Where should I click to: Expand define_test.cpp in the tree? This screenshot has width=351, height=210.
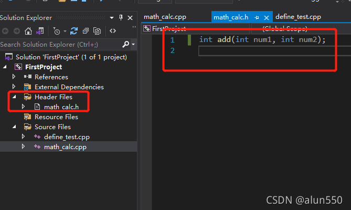pos(23,136)
